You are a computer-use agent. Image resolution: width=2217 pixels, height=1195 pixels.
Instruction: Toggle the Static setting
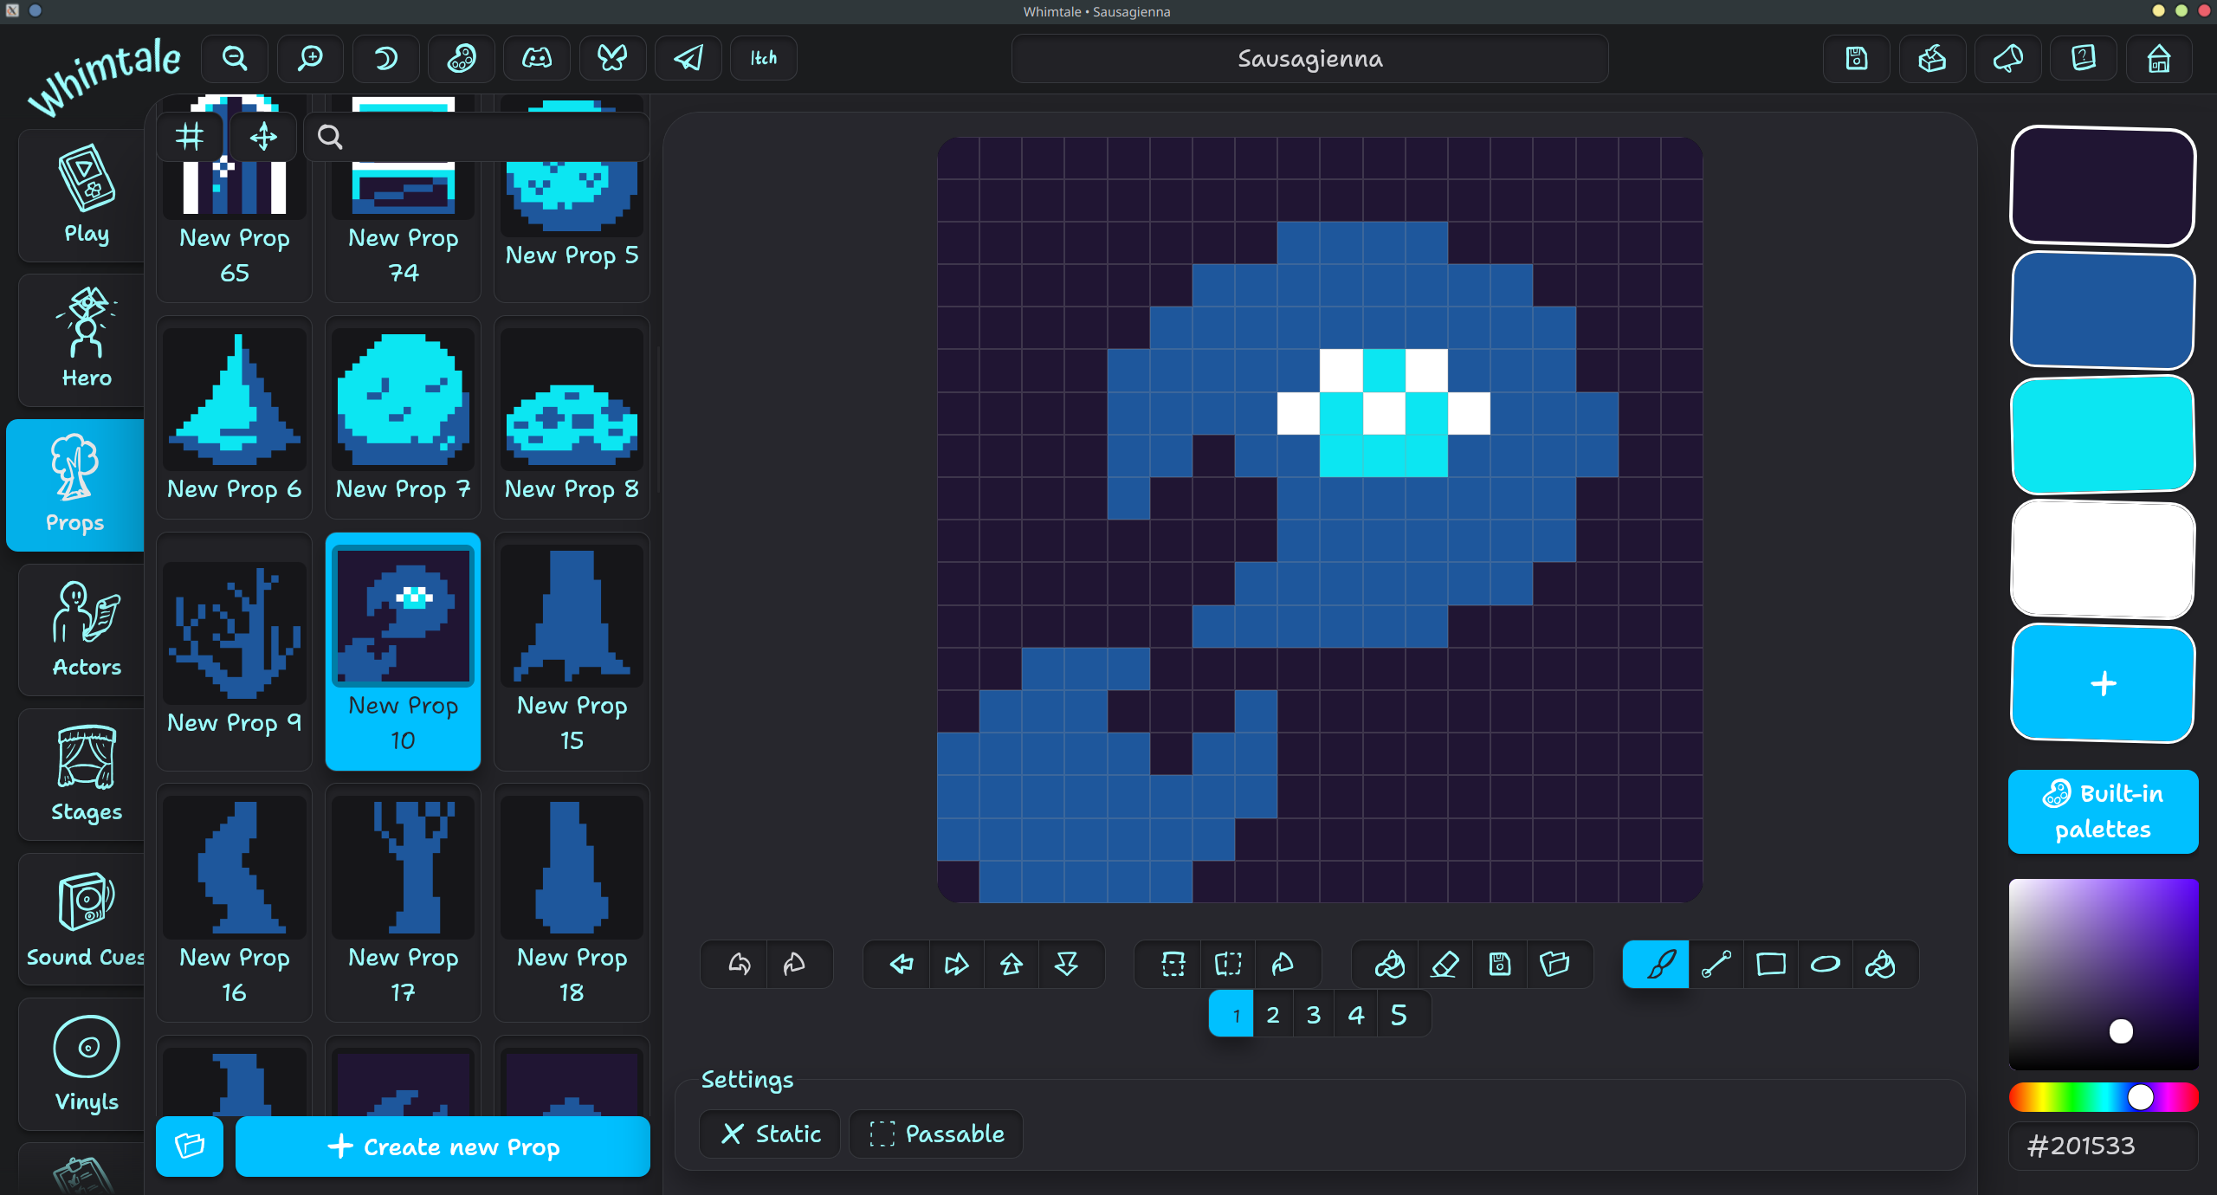[x=770, y=1134]
